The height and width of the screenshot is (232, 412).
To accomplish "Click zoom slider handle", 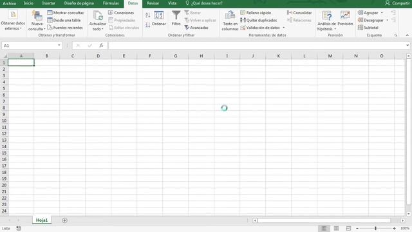I will (x=376, y=228).
